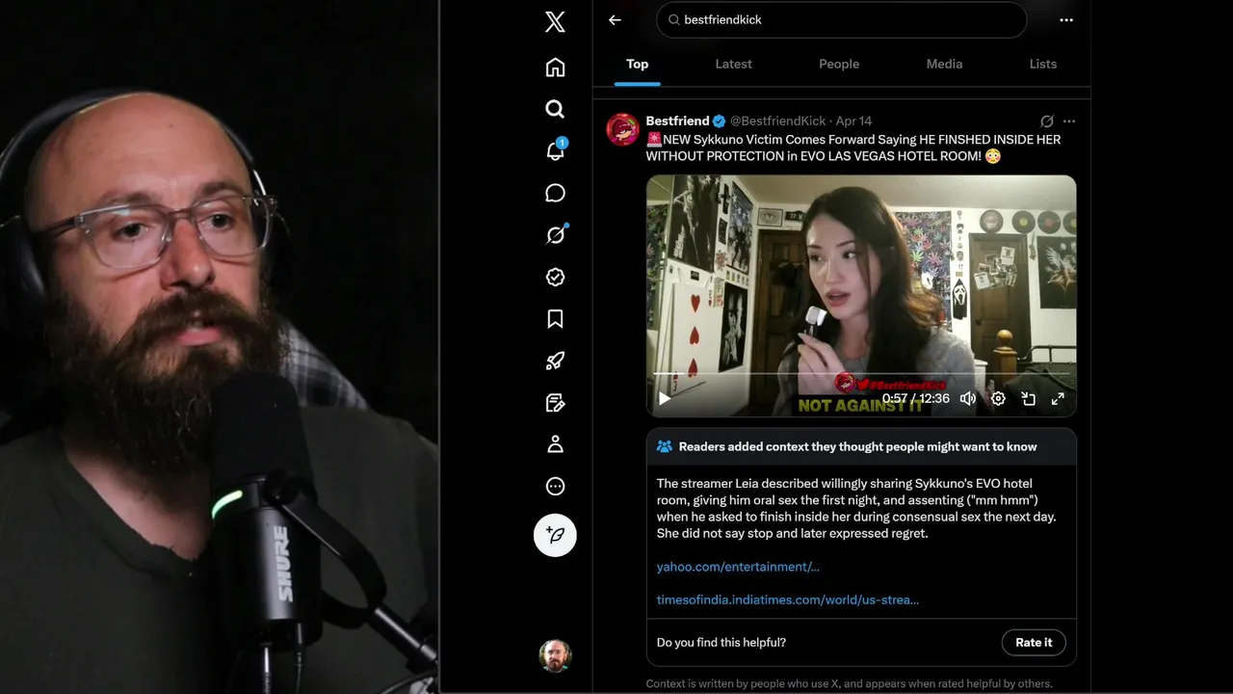Open yahoo.com/entertainment link

(738, 567)
